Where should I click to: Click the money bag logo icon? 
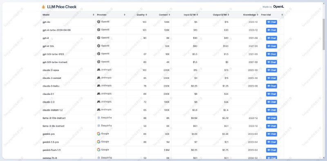43,7
